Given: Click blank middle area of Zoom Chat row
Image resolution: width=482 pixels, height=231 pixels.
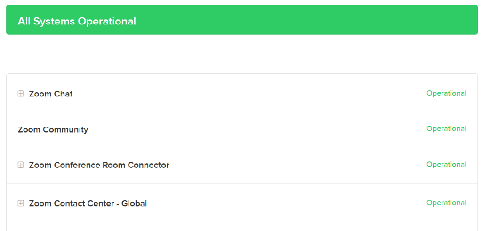Looking at the screenshot, I should (x=249, y=93).
